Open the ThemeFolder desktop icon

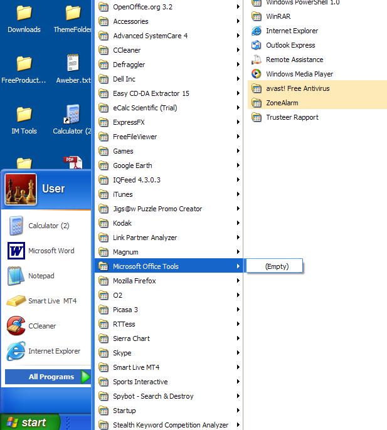click(x=73, y=13)
